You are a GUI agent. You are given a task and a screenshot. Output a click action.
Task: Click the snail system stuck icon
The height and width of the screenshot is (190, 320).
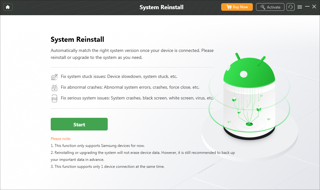coord(54,77)
